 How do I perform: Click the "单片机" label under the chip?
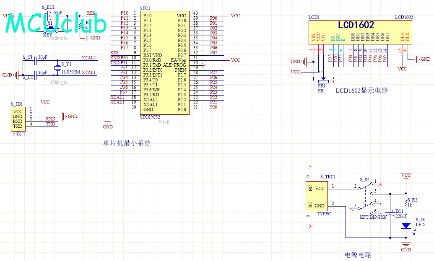click(165, 122)
